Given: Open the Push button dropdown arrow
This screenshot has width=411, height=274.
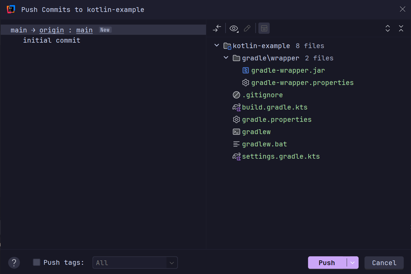Looking at the screenshot, I should click(x=353, y=262).
